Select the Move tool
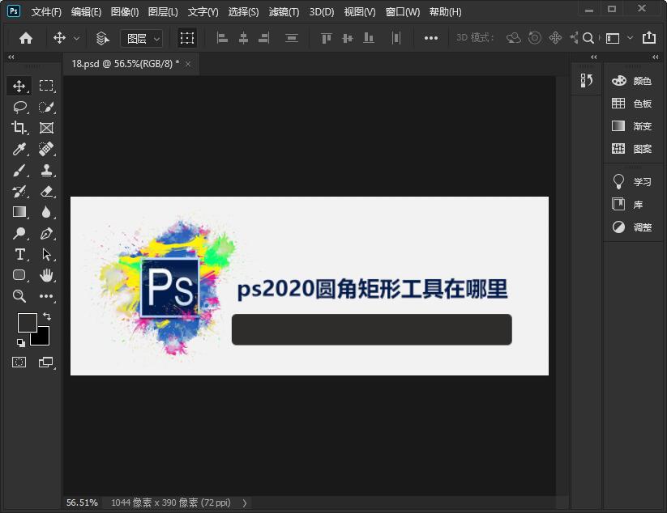Image resolution: width=667 pixels, height=513 pixels. click(x=19, y=86)
